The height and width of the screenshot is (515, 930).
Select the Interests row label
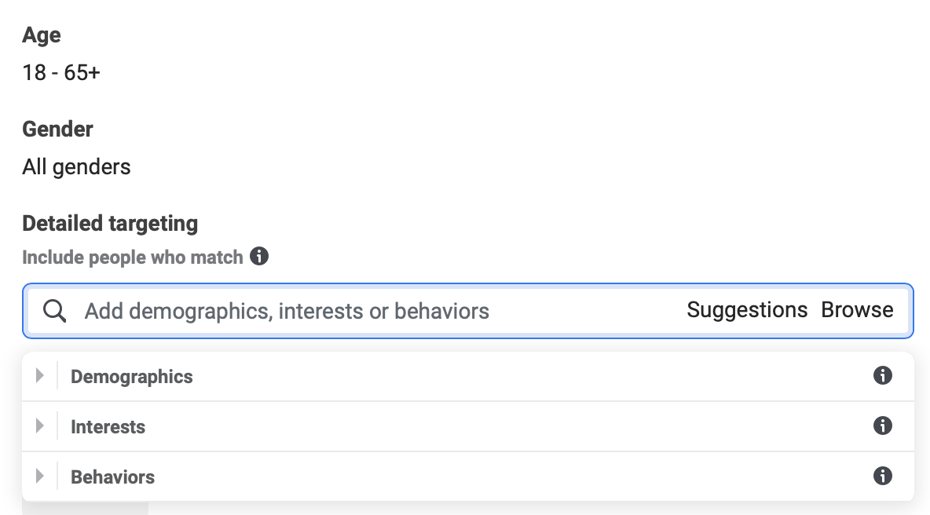point(108,427)
